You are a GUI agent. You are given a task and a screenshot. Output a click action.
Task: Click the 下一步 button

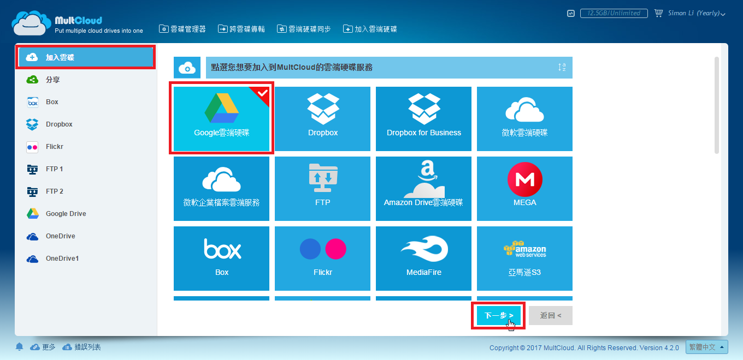pos(498,315)
